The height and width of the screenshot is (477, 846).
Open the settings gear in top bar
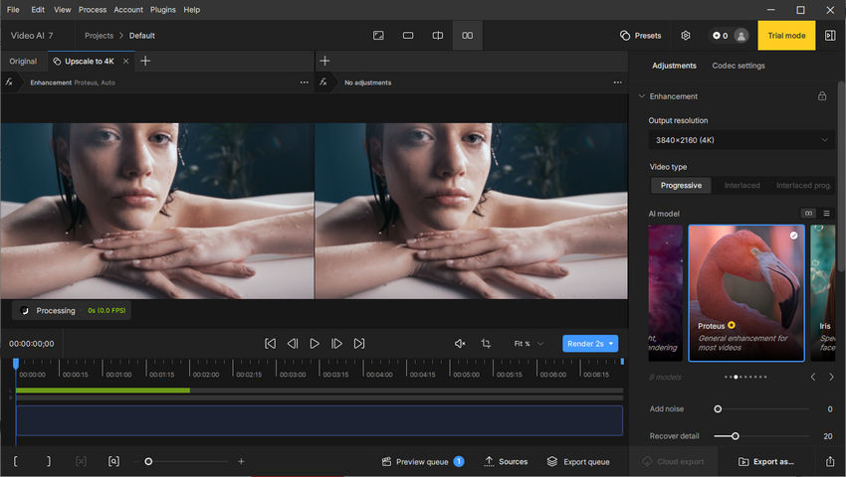[685, 36]
